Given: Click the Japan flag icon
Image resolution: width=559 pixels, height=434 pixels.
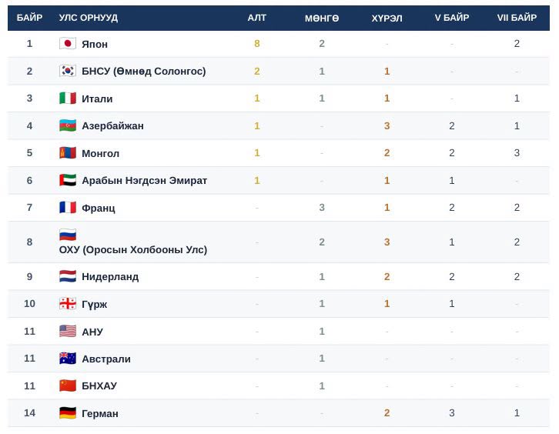Looking at the screenshot, I should 68,43.
